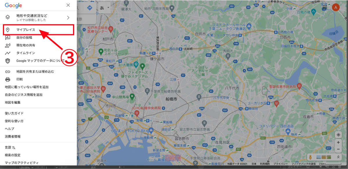Open the あ input mode dropdown
The image size is (348, 169).
pyautogui.click(x=105, y=8)
